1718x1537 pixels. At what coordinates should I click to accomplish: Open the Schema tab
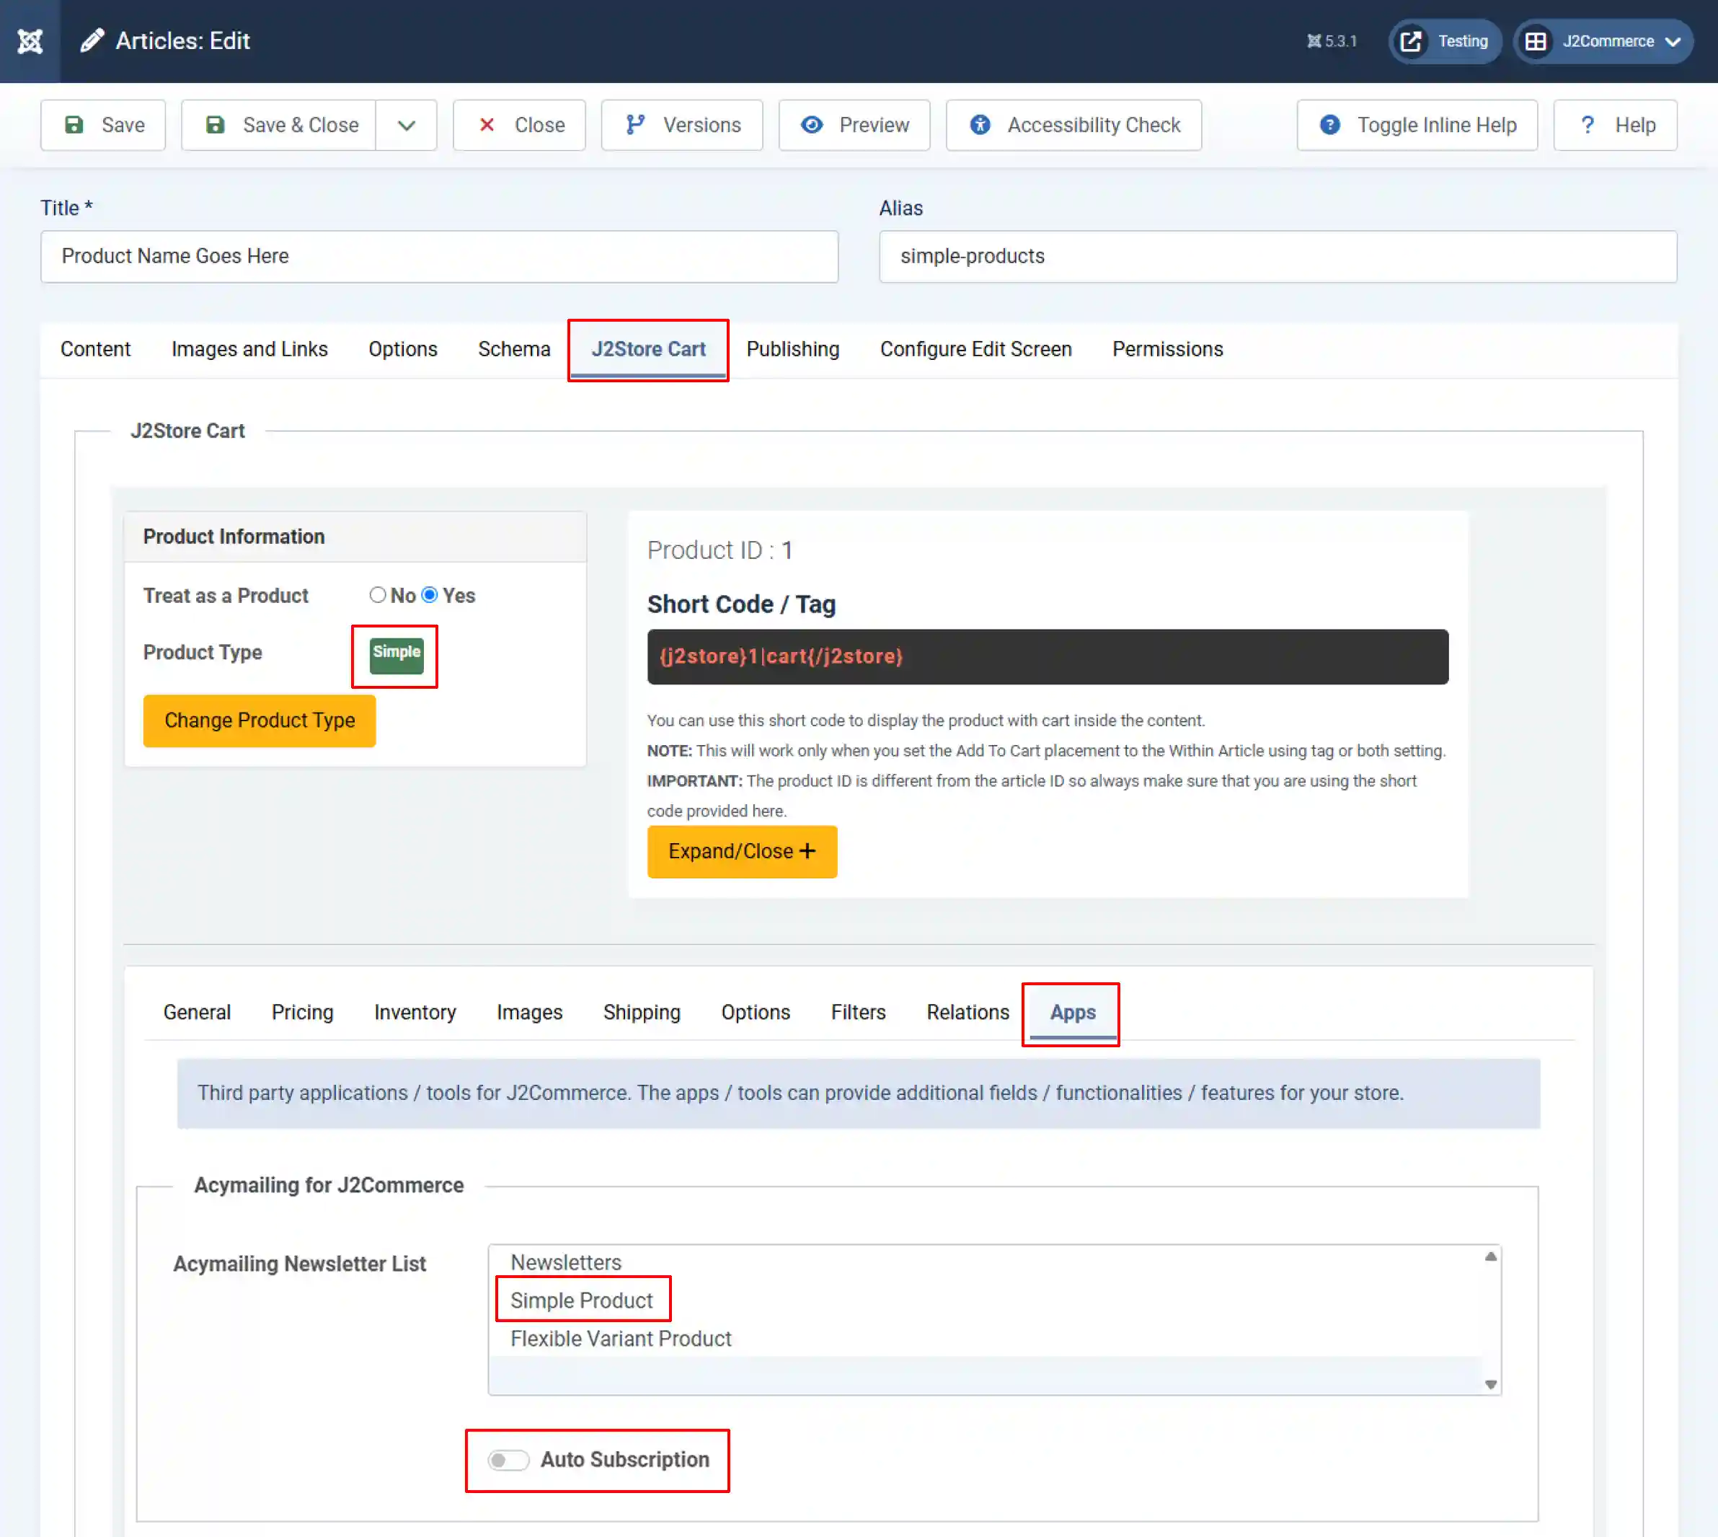pos(514,349)
